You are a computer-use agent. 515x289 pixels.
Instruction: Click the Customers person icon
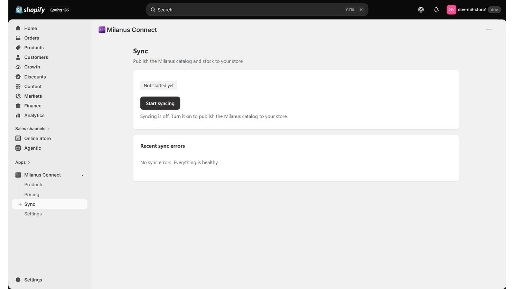18,57
